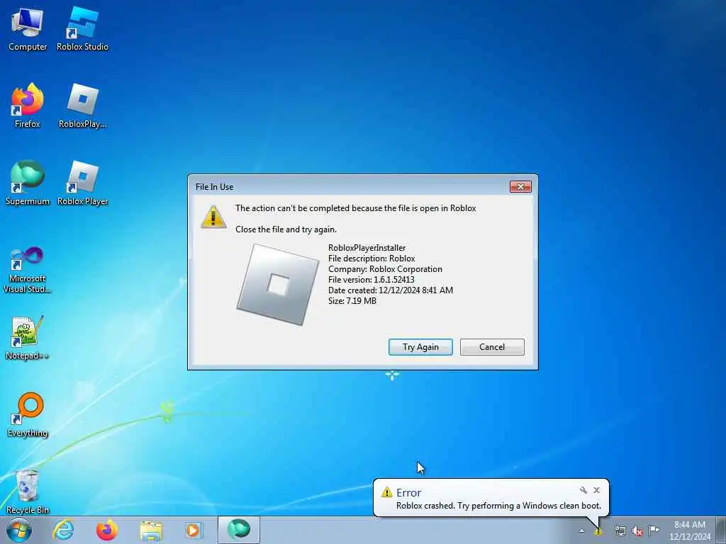The height and width of the screenshot is (544, 726).
Task: Click the 'Roblox crashed' balloon message
Action: tap(498, 506)
